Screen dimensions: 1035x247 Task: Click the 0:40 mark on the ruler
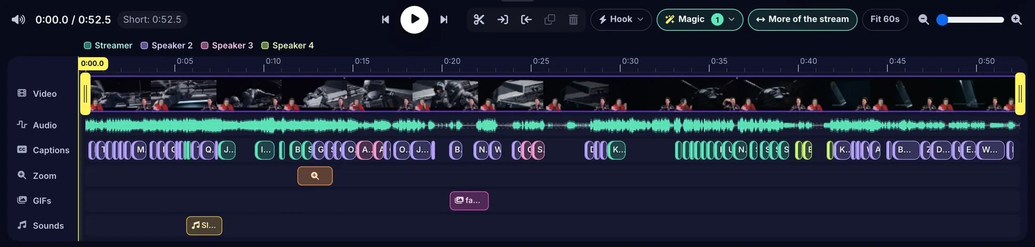click(808, 61)
